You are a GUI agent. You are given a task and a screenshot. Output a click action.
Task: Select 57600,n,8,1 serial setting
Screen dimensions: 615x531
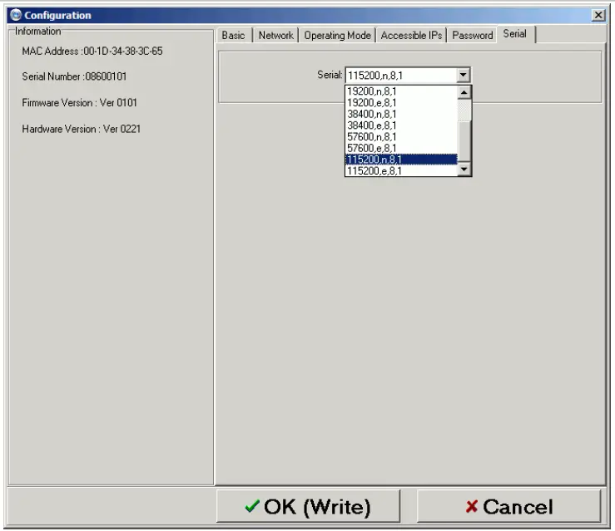coord(401,136)
